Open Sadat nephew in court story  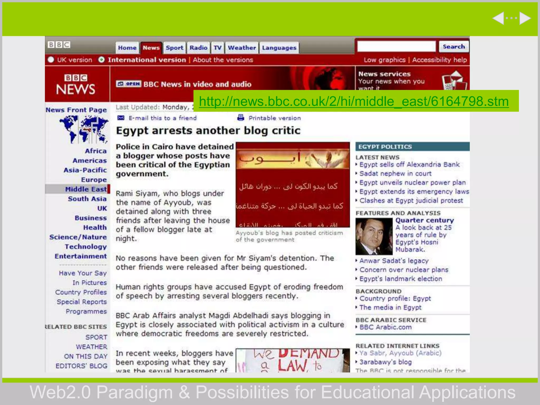396,173
